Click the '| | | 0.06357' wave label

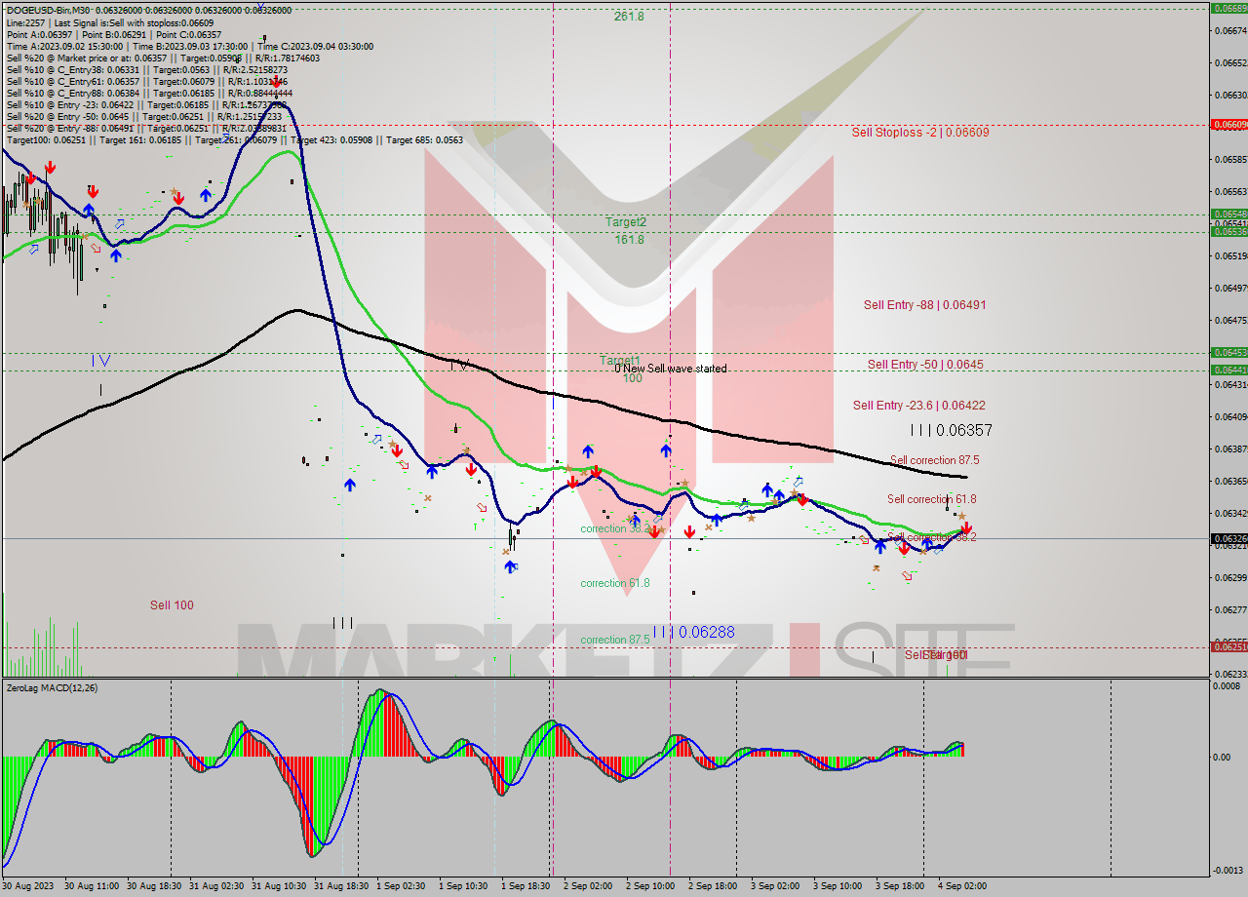[x=951, y=430]
